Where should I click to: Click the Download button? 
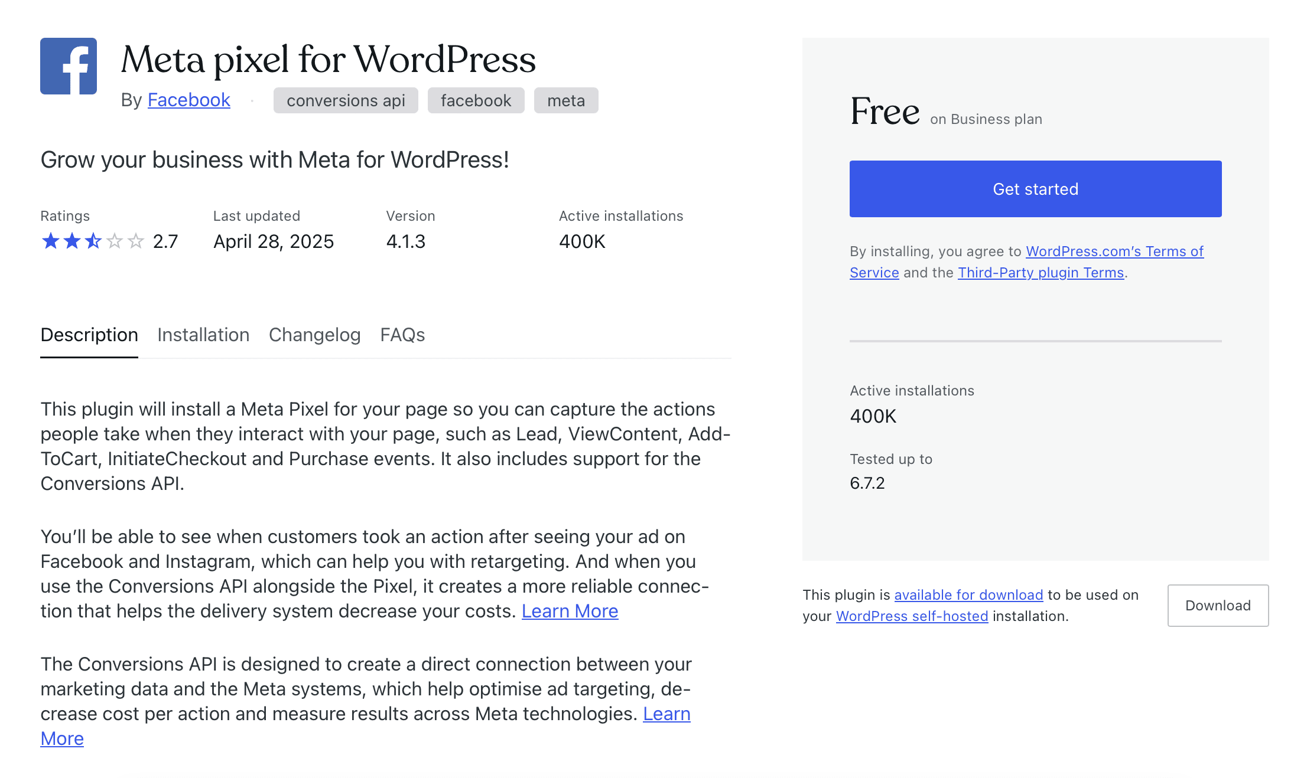[1218, 606]
